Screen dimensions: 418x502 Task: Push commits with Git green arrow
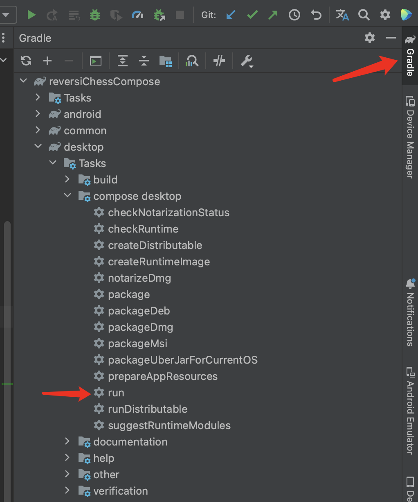click(x=273, y=15)
